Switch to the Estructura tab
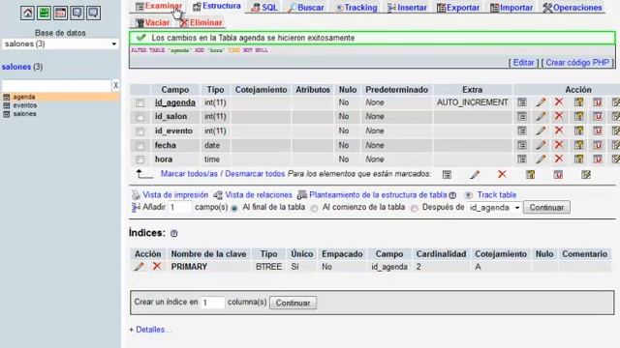This screenshot has width=620, height=348. pyautogui.click(x=217, y=7)
